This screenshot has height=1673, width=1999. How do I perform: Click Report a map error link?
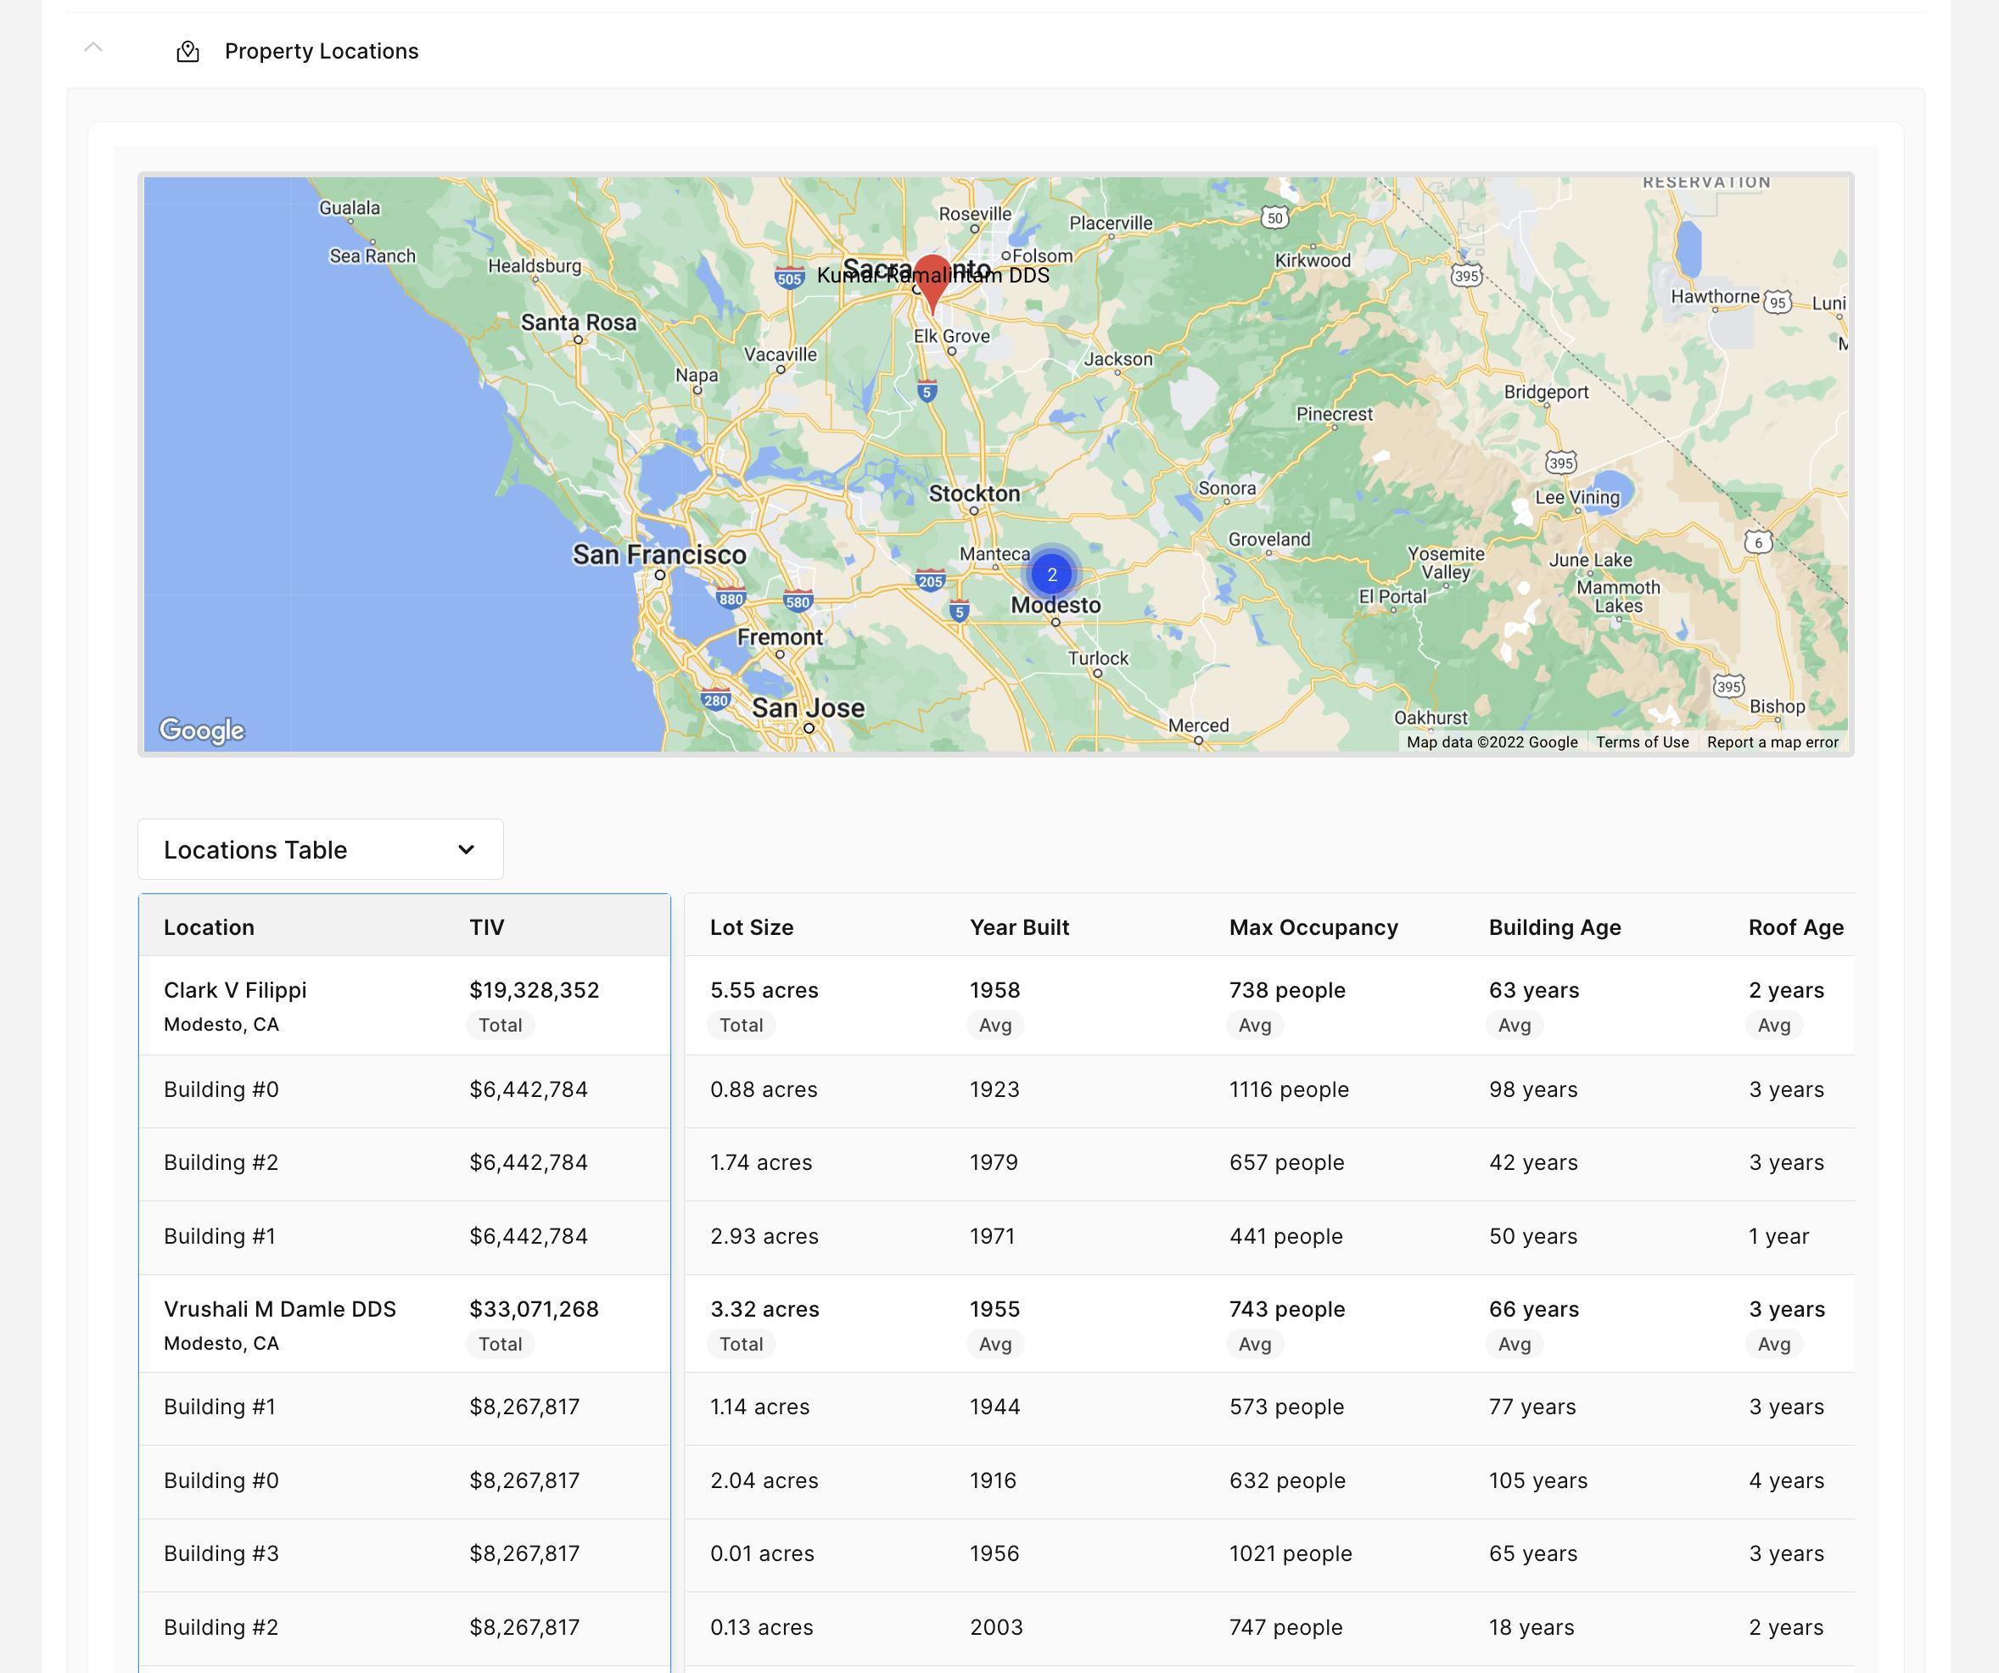(1772, 742)
